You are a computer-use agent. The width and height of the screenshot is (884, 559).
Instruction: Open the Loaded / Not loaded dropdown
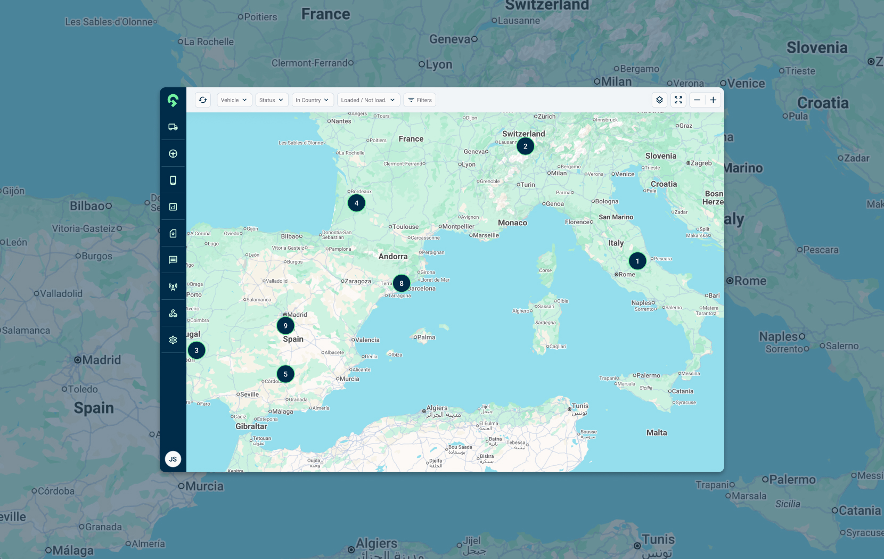pos(369,100)
